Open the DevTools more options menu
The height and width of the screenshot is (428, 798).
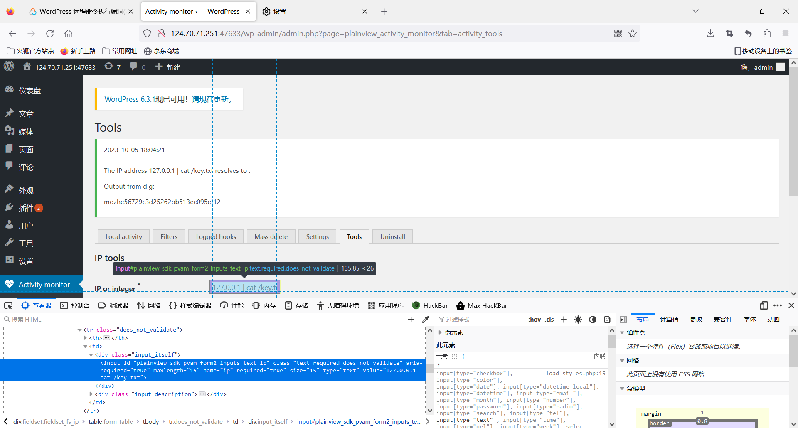coord(778,306)
